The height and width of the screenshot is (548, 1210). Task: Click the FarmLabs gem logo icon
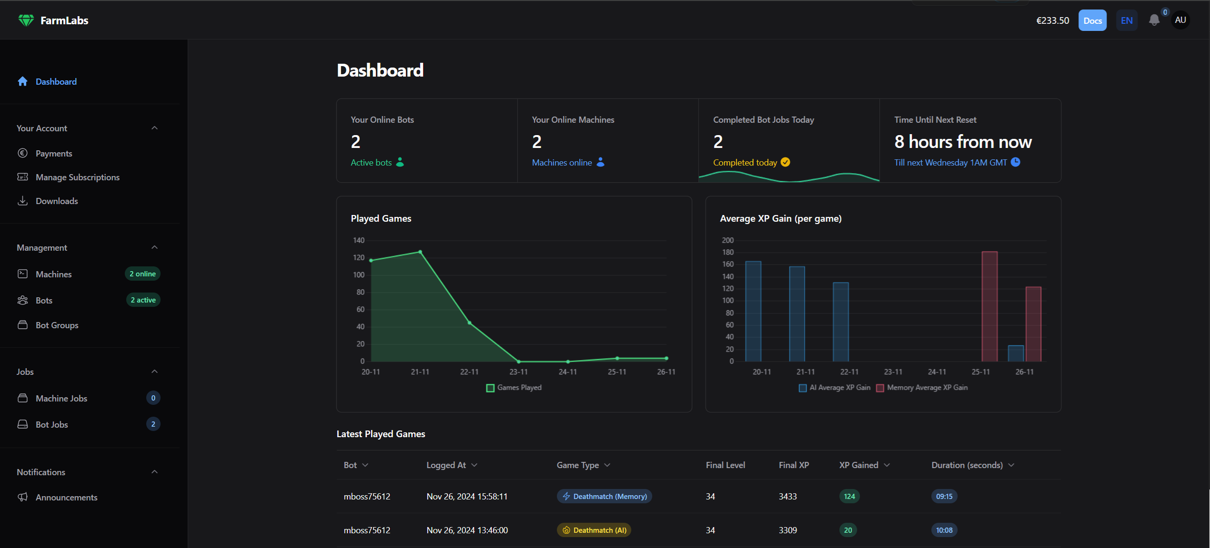coord(26,20)
